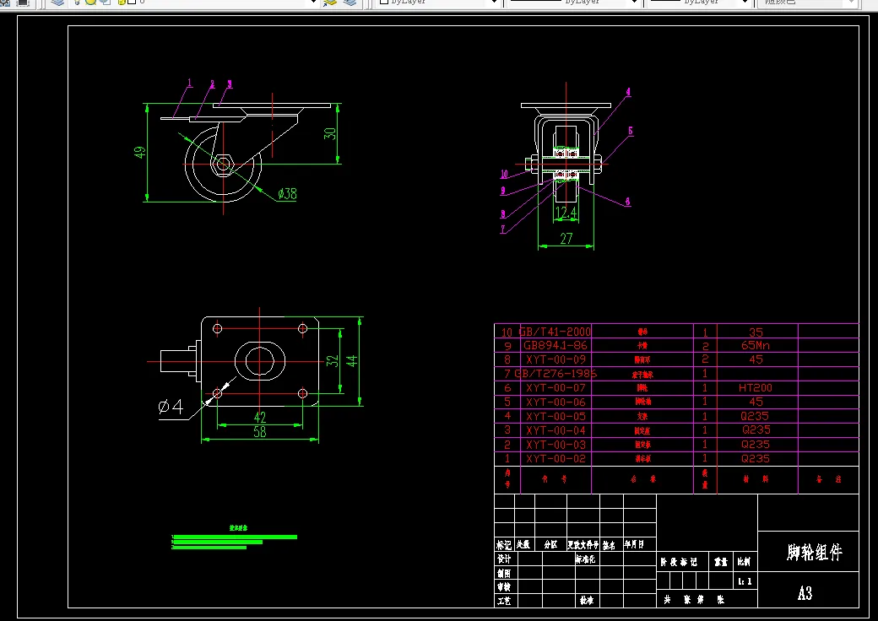Image resolution: width=878 pixels, height=621 pixels.
Task: Select the 更改文件号 header cell
Action: click(583, 544)
